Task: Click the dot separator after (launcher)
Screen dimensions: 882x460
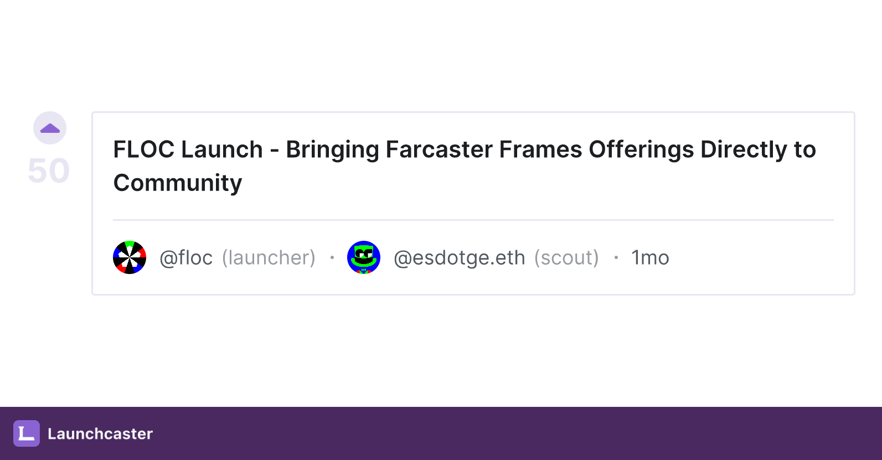Action: coord(332,257)
